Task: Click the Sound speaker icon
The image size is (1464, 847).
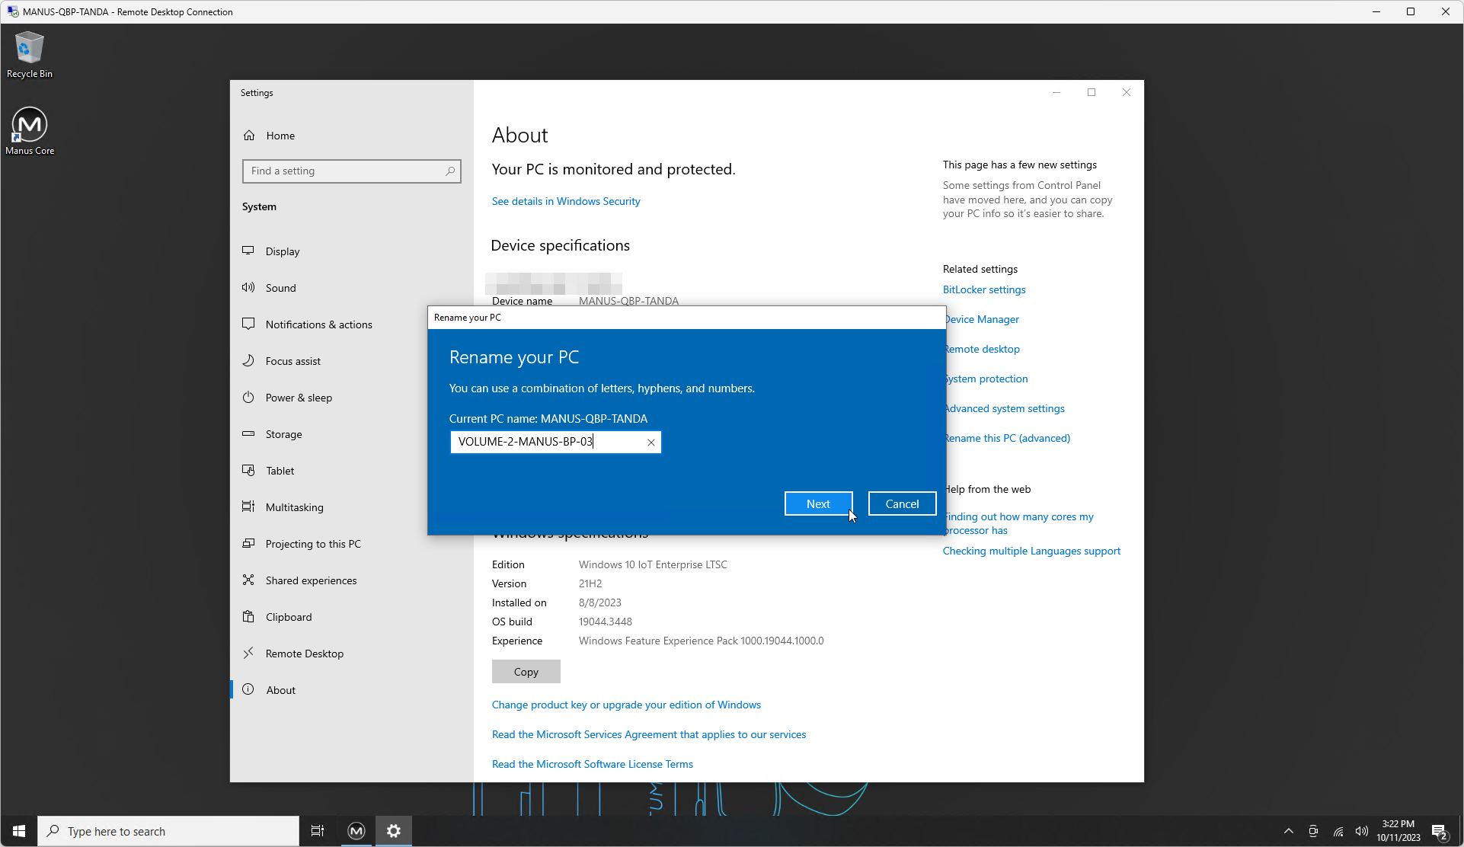Action: tap(248, 287)
